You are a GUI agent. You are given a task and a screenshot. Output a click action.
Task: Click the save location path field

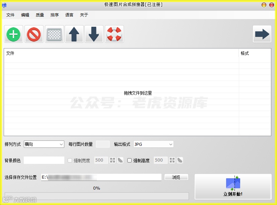(x=101, y=177)
